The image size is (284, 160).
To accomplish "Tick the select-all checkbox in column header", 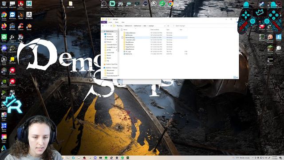I will [122, 30].
